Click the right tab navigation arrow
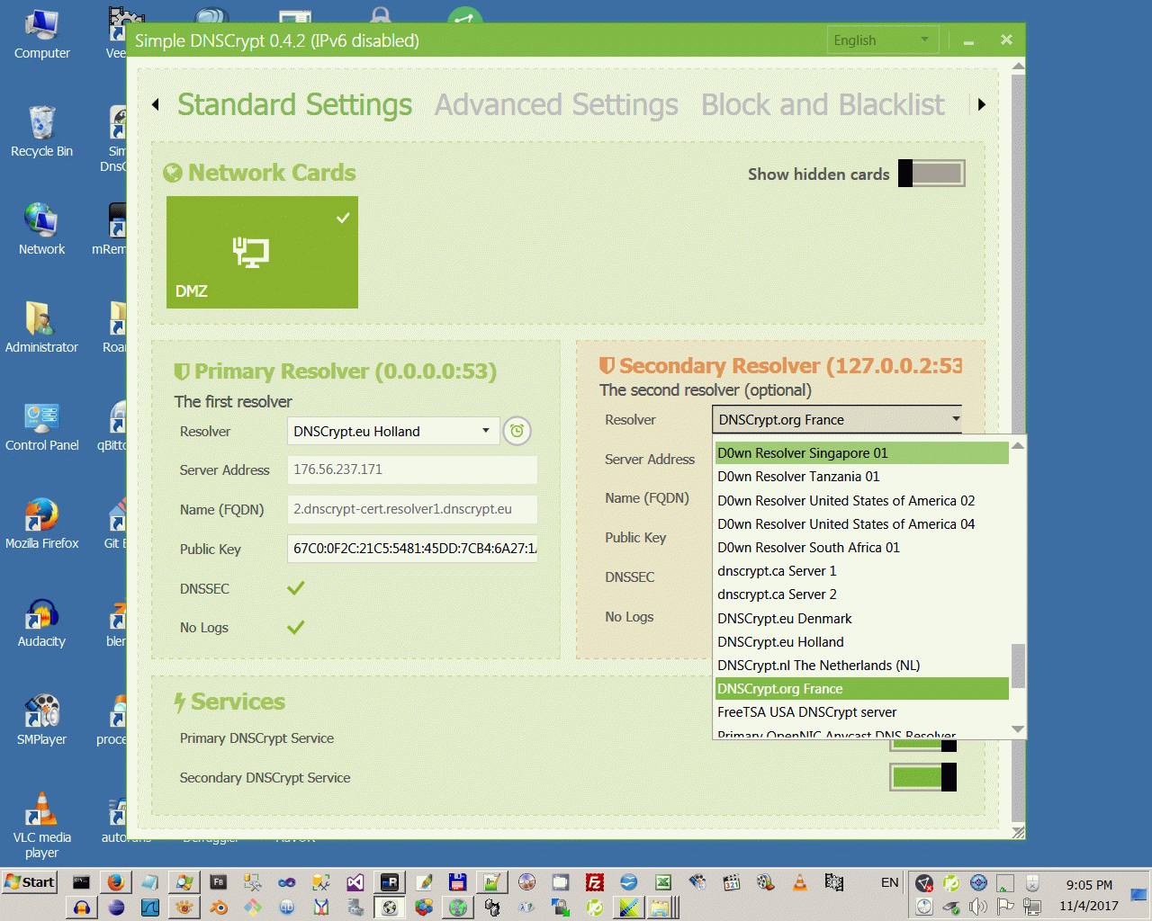 click(982, 104)
